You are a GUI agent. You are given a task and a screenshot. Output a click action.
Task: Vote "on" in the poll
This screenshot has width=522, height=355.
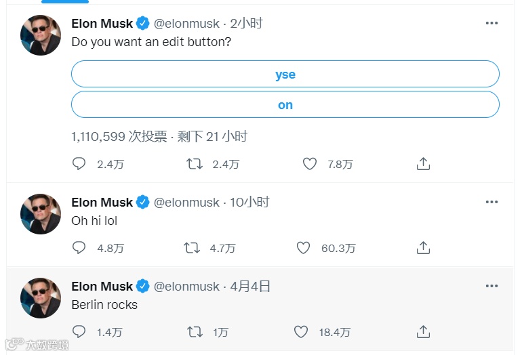pos(285,105)
